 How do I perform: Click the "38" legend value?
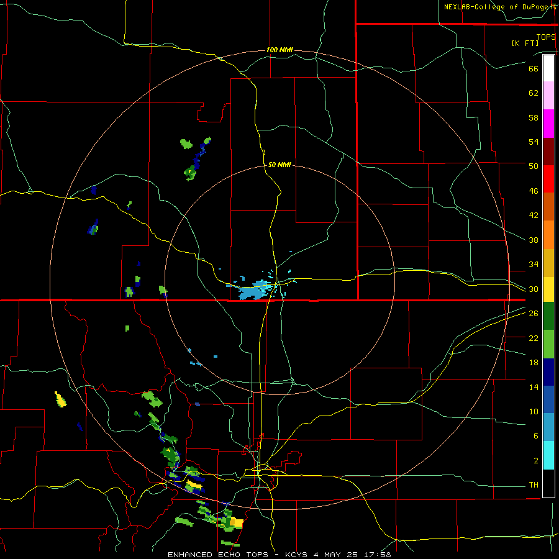[534, 240]
